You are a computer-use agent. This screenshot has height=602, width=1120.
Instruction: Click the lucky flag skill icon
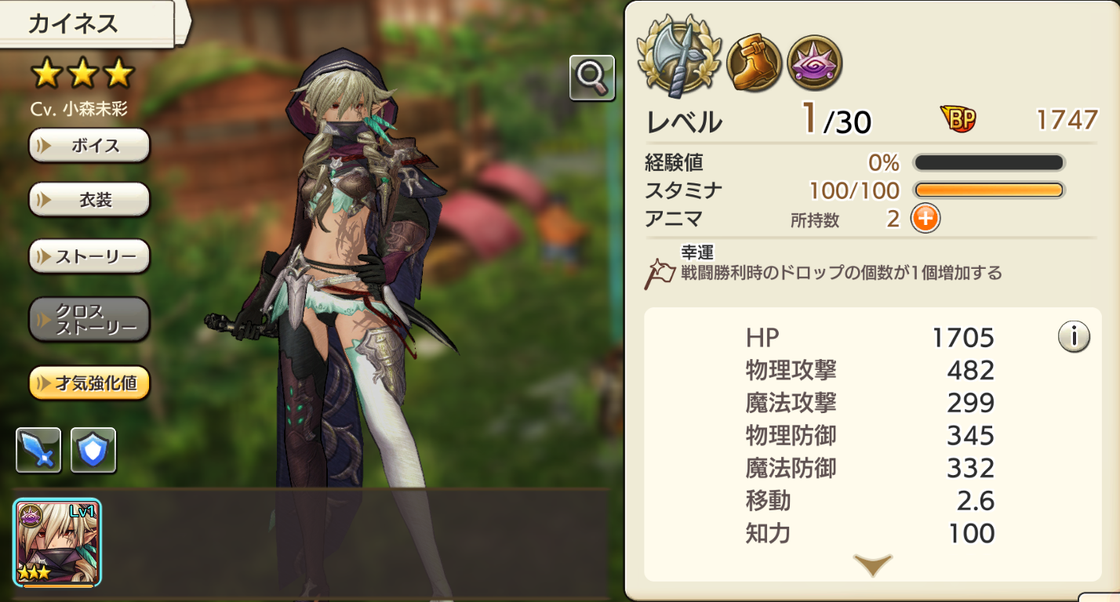click(660, 274)
